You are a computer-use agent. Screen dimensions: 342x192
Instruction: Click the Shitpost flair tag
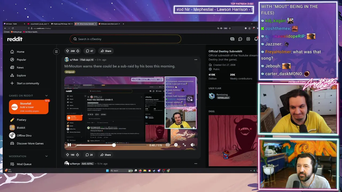70,72
